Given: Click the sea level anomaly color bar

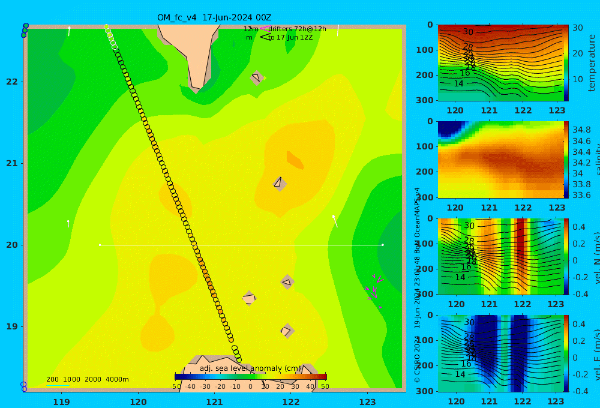Looking at the screenshot, I should click(251, 377).
